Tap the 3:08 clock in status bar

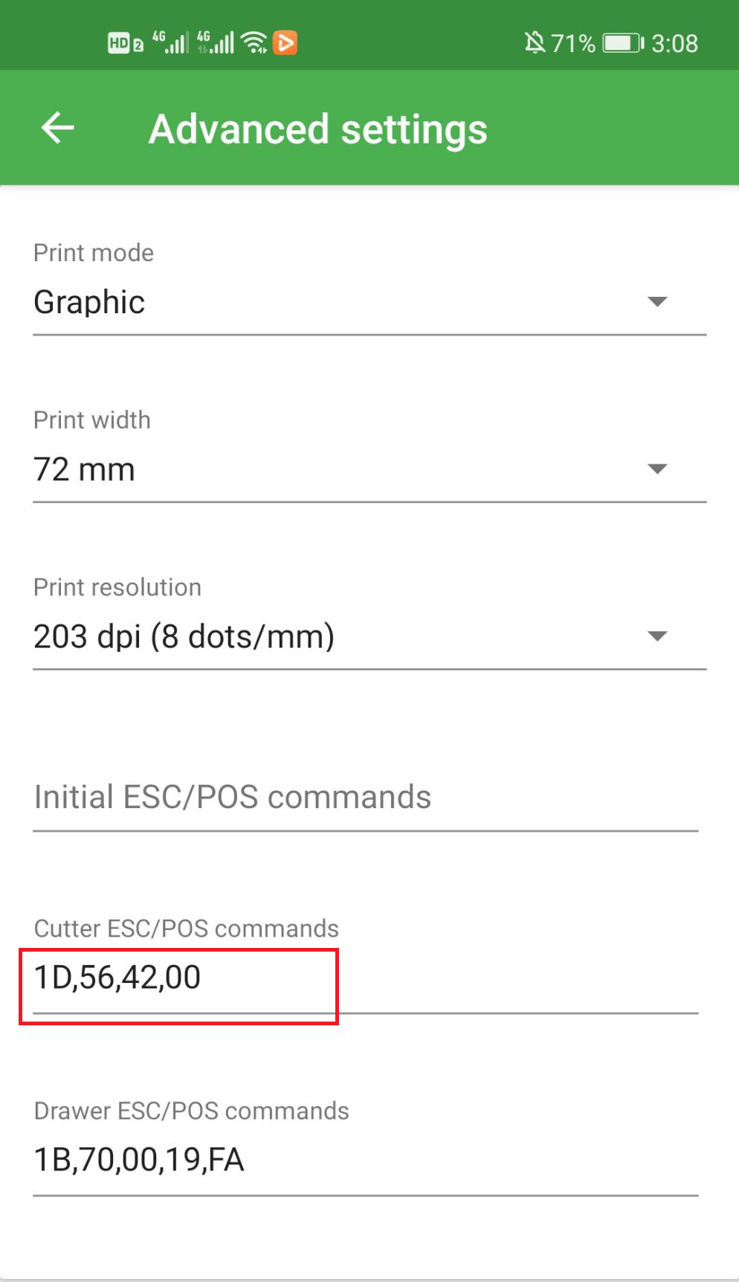675,43
